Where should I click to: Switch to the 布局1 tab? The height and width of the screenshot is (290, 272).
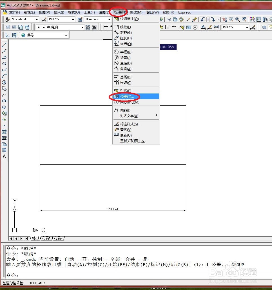[x=46, y=238]
